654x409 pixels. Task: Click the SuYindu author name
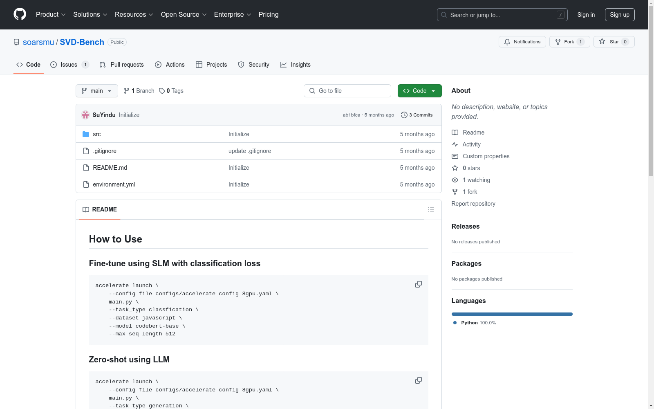click(x=104, y=115)
